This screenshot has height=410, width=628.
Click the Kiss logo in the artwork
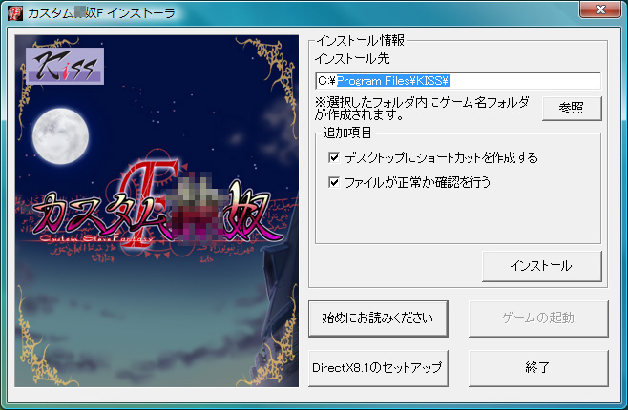(65, 66)
